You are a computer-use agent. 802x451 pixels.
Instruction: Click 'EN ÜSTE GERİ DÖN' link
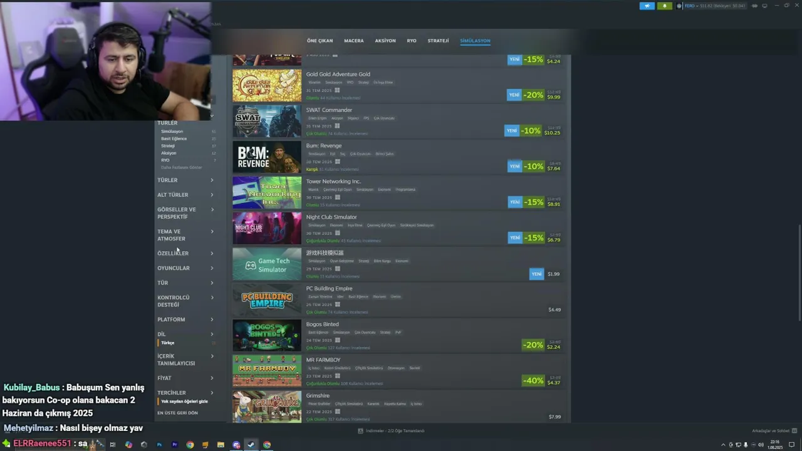tap(177, 413)
